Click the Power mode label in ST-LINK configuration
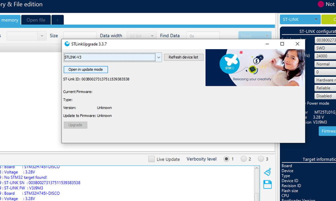 318,103
